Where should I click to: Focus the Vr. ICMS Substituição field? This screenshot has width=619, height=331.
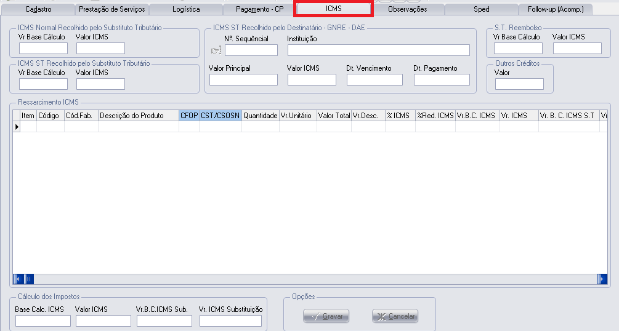tap(230, 321)
